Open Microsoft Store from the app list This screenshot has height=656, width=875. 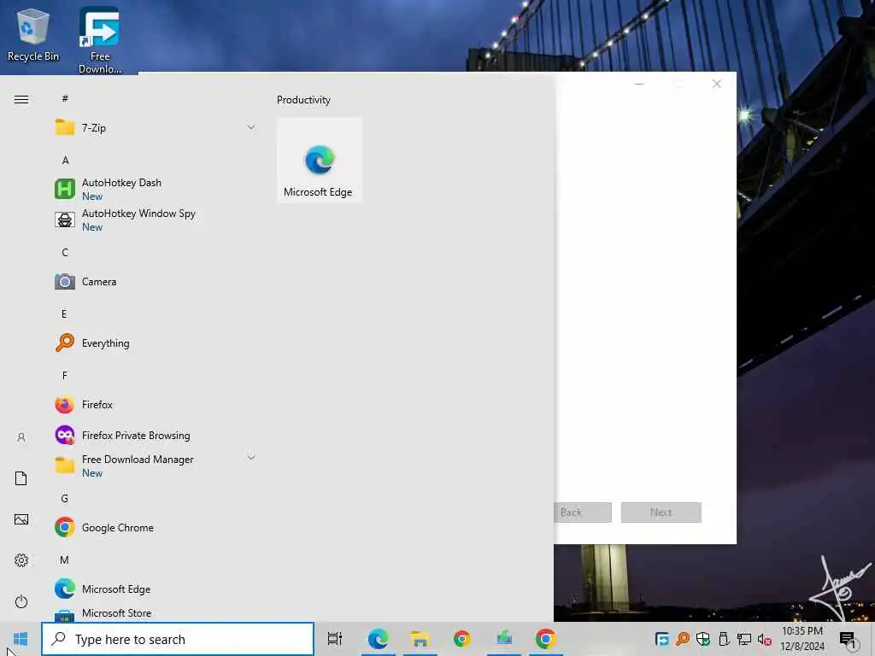(156, 613)
